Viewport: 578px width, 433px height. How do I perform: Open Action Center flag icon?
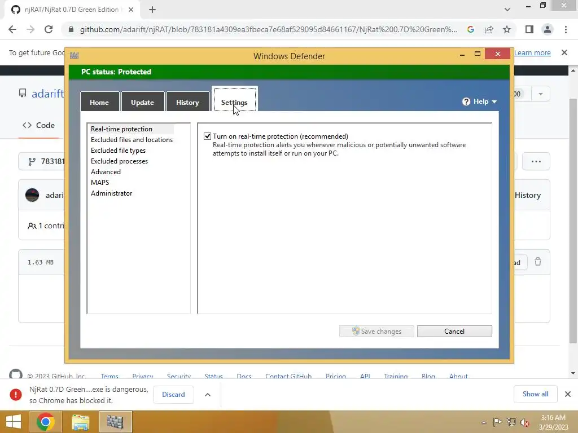click(x=497, y=422)
